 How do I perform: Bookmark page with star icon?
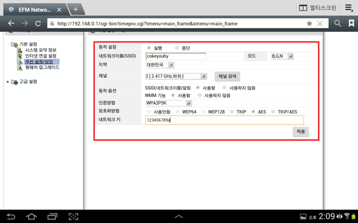(309, 23)
